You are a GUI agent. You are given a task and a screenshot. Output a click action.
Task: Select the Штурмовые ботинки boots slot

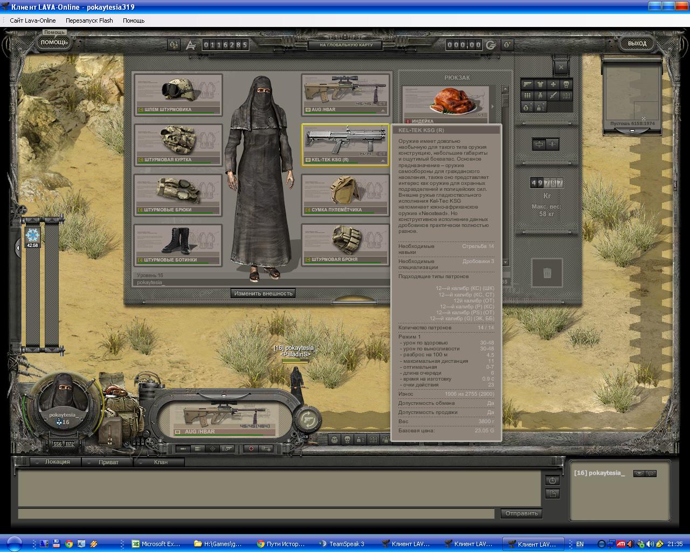(178, 245)
